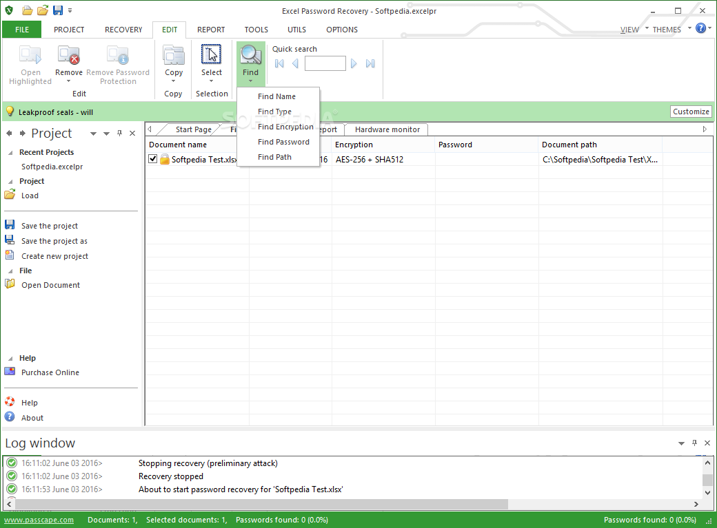Open quick access toolbar customize arrow
Viewport: 717px width, 528px height.
pos(70,10)
